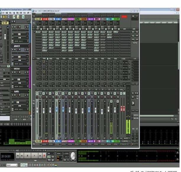Solo the blue-labeled mixer channel
Viewport: 181px width, 172px height.
point(59,93)
